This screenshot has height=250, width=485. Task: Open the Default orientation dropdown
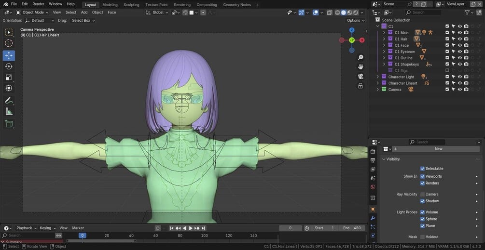pyautogui.click(x=39, y=20)
